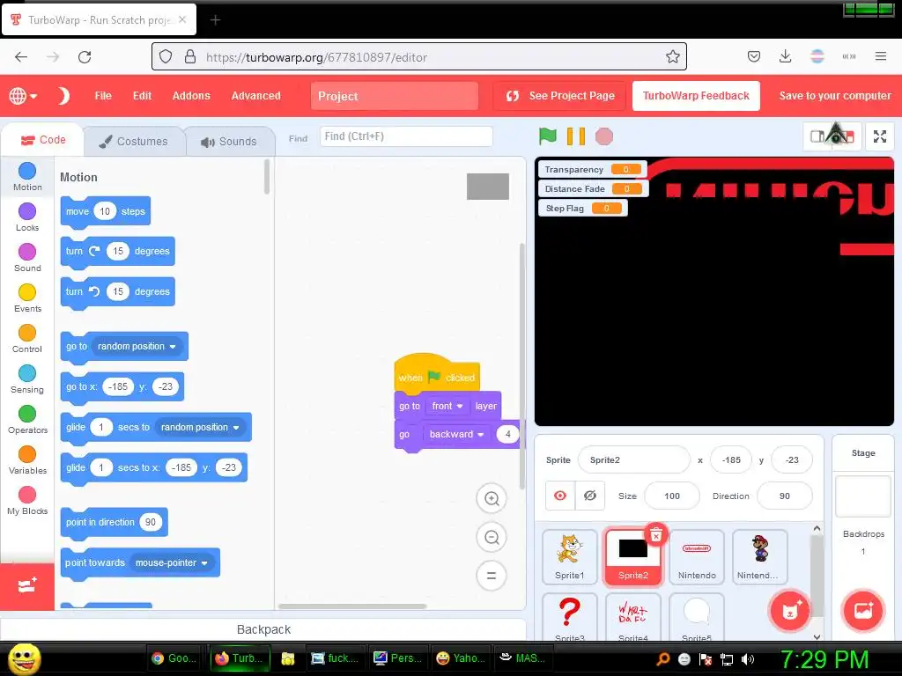The height and width of the screenshot is (676, 902).
Task: Select the Control block category
Action: [x=27, y=339]
